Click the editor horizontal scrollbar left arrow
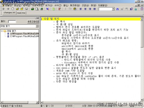Image resolution: width=144 pixels, height=108 pixels. click(41, 102)
